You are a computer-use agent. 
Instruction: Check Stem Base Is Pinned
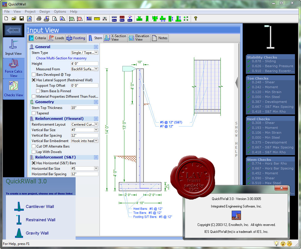pyautogui.click(x=38, y=91)
